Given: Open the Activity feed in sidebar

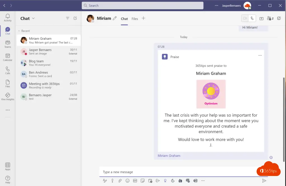Looking at the screenshot, I should 8,18.
